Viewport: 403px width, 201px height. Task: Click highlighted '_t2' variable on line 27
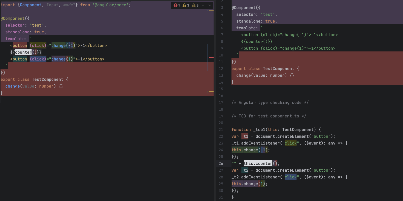point(245,170)
